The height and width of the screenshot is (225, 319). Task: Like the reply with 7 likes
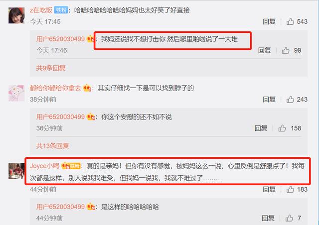289,218
